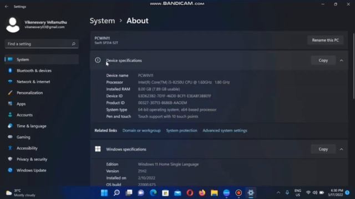Open System protection link
Image resolution: width=355 pixels, height=199 pixels.
click(x=181, y=130)
